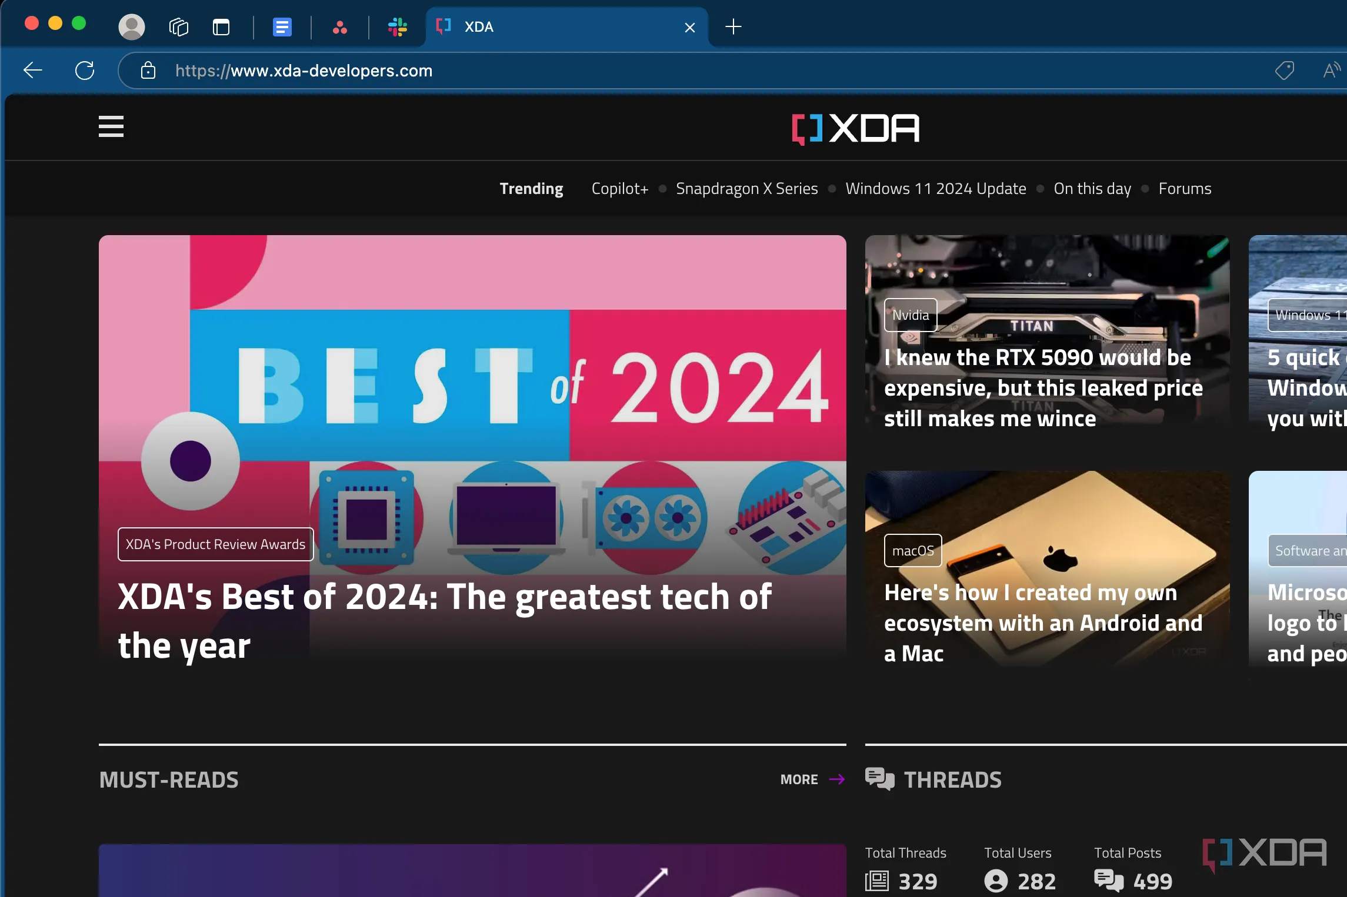Image resolution: width=1347 pixels, height=897 pixels.
Task: Click the Nvidia category tag
Action: click(911, 315)
